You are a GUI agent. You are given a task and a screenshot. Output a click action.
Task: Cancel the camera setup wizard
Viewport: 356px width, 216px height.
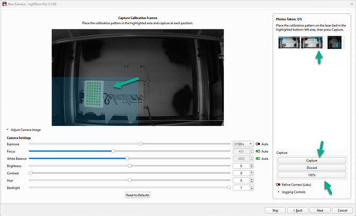(x=343, y=210)
